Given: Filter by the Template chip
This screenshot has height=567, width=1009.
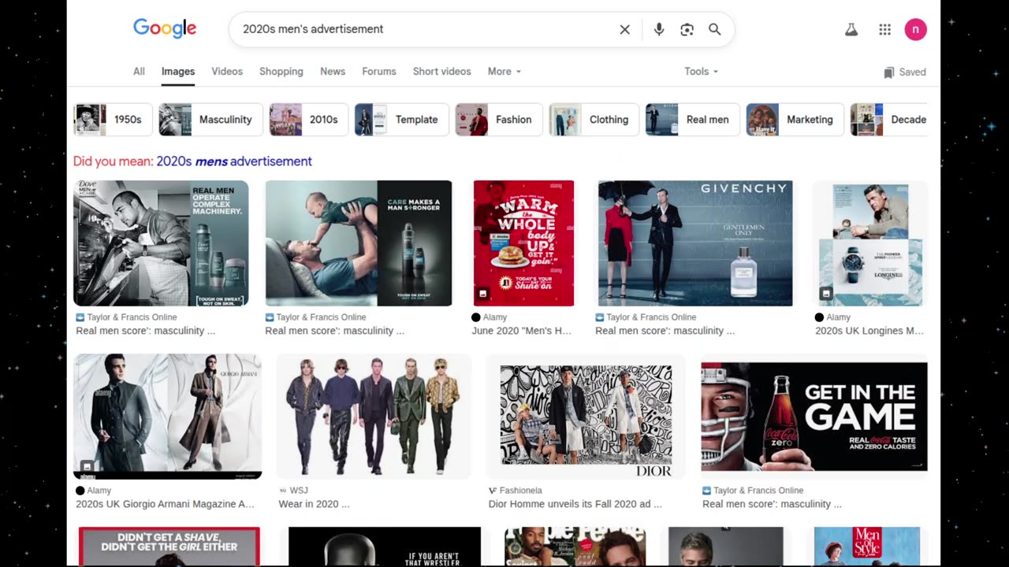Looking at the screenshot, I should (x=401, y=120).
